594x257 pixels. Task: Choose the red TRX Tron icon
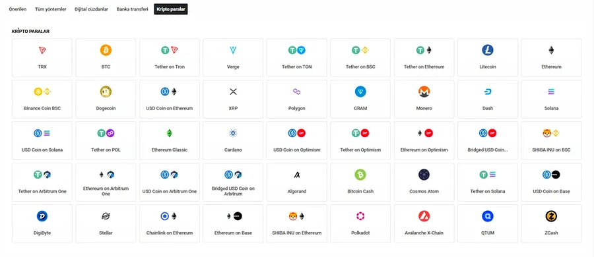(x=42, y=50)
